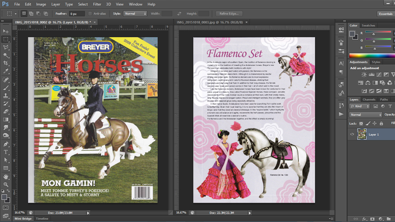Click the Brightness/Contrast adjustment icon
Screen dimensions: 395x222
(x=364, y=75)
